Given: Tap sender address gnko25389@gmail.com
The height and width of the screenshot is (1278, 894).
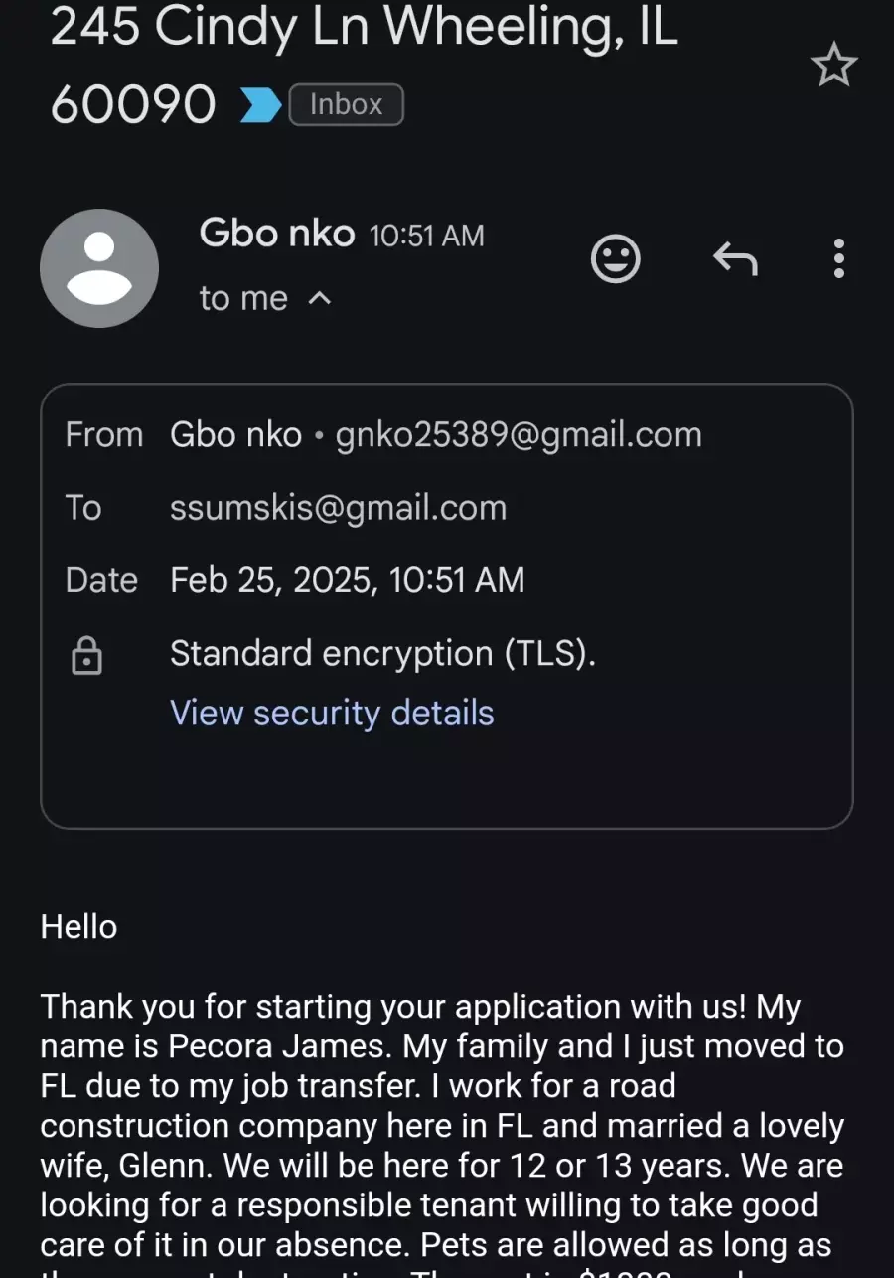Looking at the screenshot, I should coord(519,435).
